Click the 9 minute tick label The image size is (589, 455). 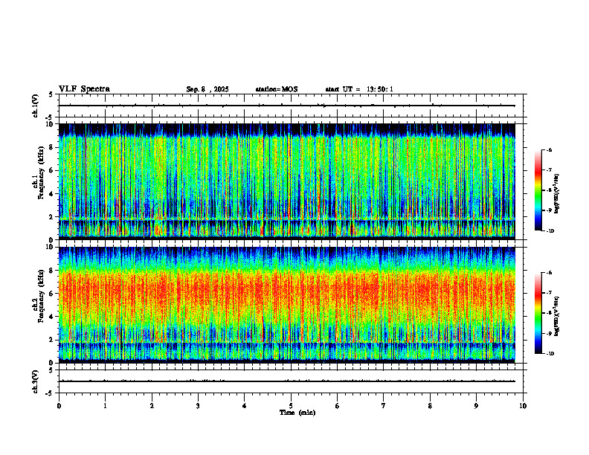(476, 406)
